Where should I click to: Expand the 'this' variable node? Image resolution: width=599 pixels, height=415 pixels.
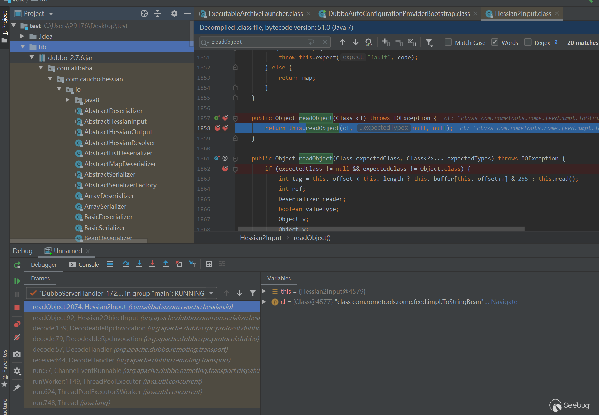(x=264, y=291)
